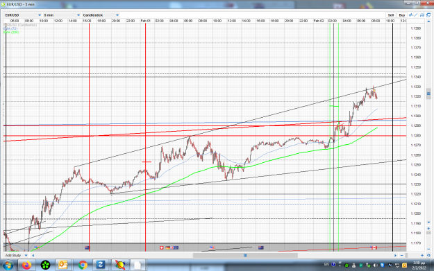This screenshot has width=434, height=271.
Task: Click the Sell button
Action: 391,15
